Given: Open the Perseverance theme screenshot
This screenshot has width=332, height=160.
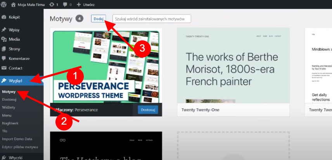Looking at the screenshot, I should click(106, 66).
